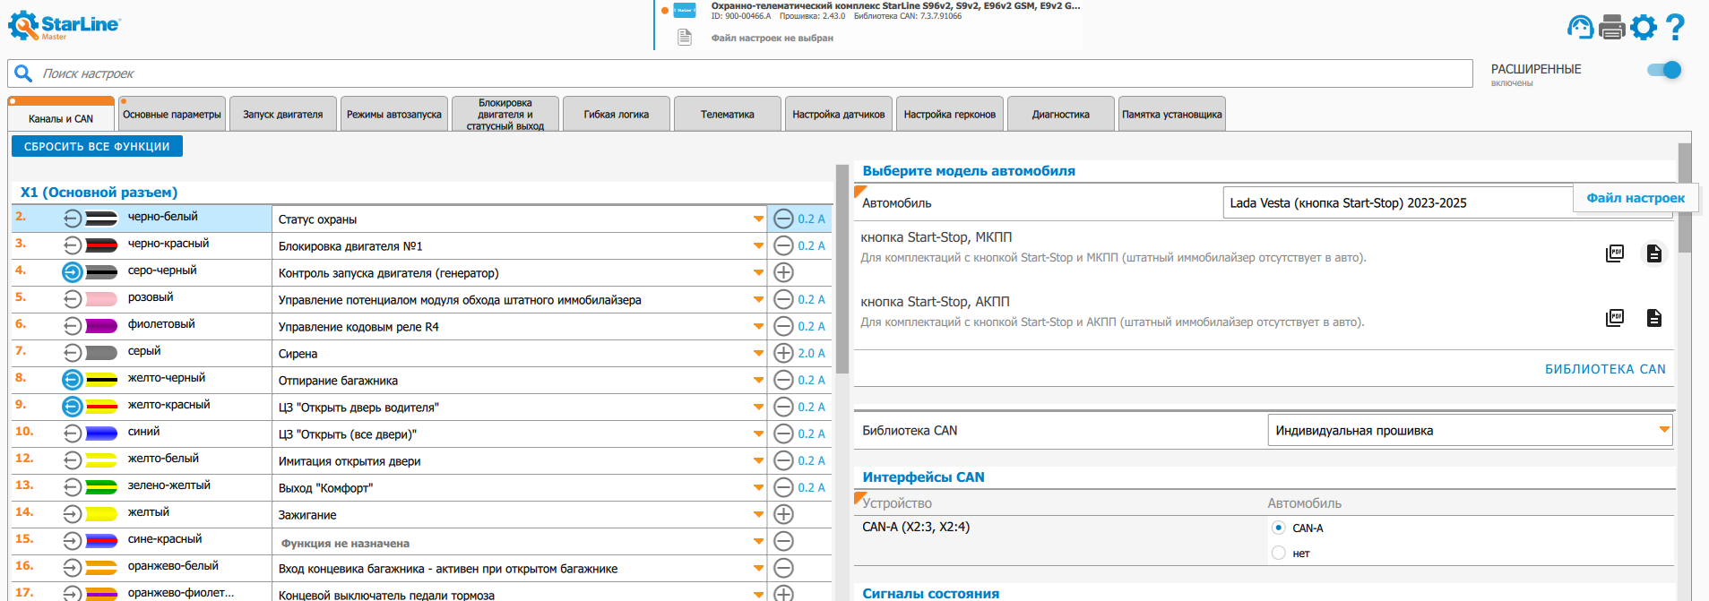Open PDF manual for Start-Stop МКПП

click(x=1614, y=253)
